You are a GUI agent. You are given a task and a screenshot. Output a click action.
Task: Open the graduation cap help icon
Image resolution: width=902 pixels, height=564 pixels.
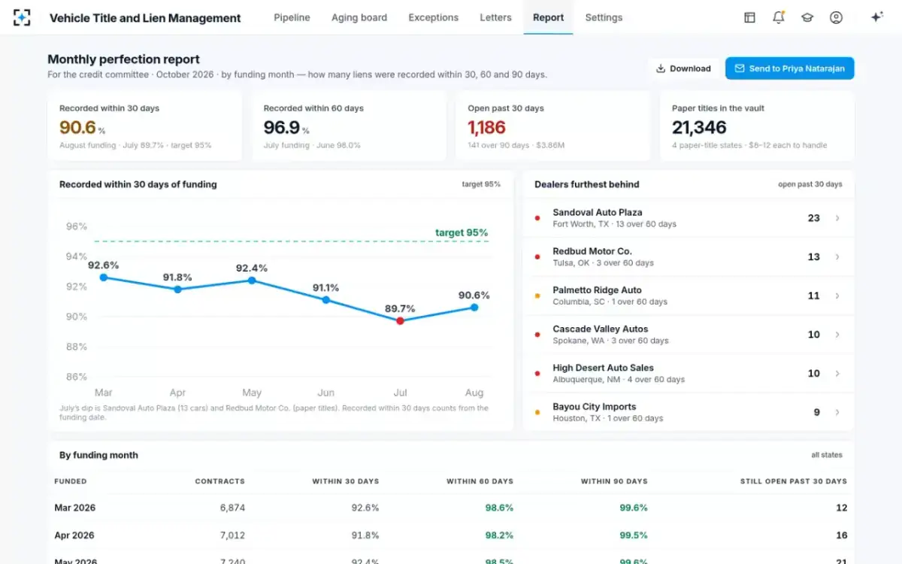(x=807, y=17)
